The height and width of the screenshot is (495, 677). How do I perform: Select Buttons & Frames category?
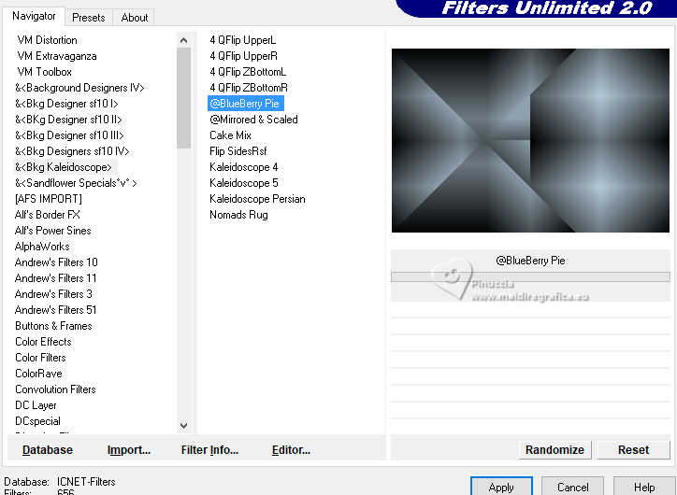tap(53, 326)
